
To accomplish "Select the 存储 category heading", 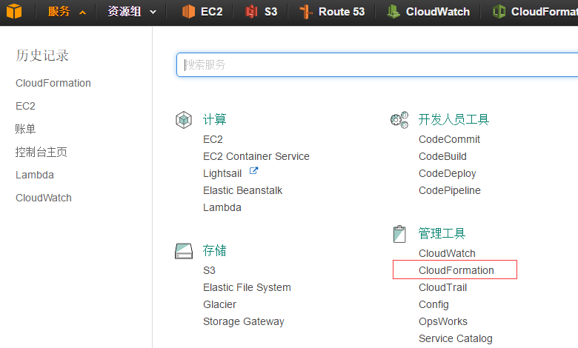I will tap(215, 251).
